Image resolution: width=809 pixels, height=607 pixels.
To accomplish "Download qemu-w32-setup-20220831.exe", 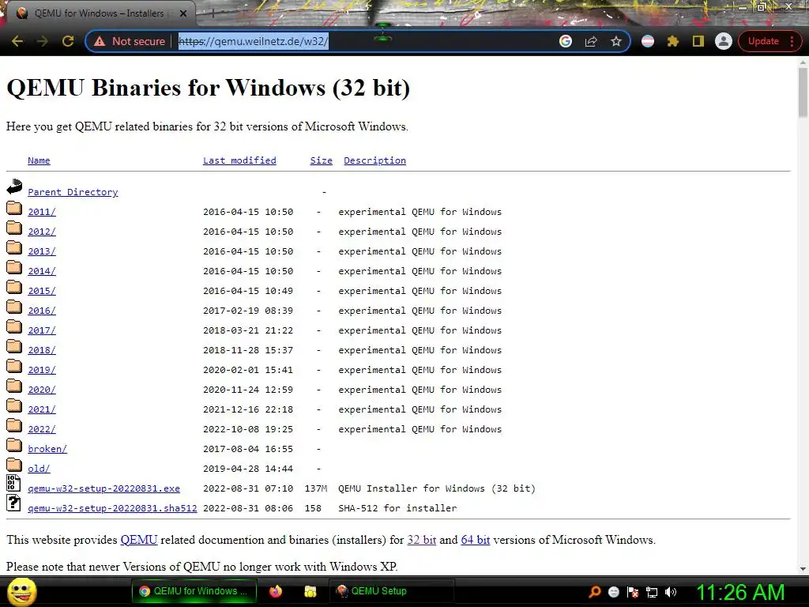I will 103,488.
